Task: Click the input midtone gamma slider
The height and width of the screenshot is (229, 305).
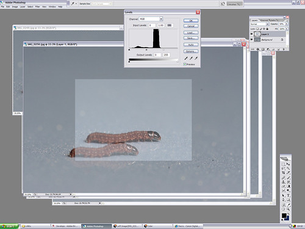Action: 146,49
